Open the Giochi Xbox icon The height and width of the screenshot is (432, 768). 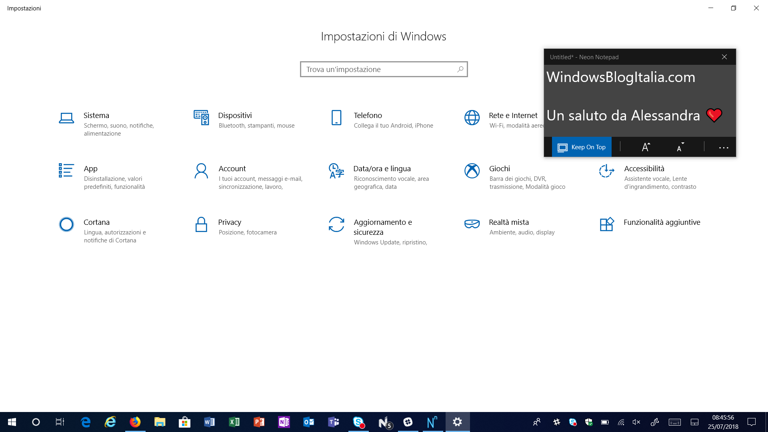tap(472, 171)
